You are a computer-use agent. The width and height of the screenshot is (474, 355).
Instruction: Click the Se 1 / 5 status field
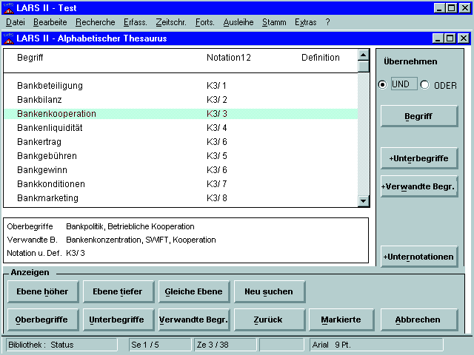coord(160,345)
